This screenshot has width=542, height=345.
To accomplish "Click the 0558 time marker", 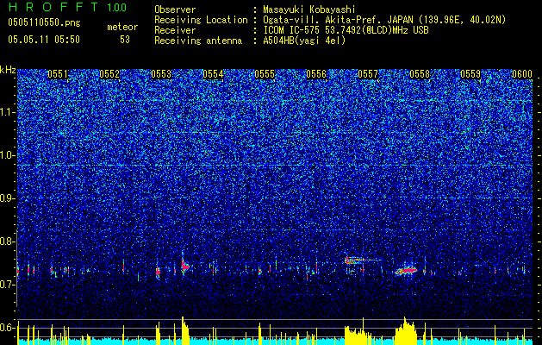I will 420,74.
